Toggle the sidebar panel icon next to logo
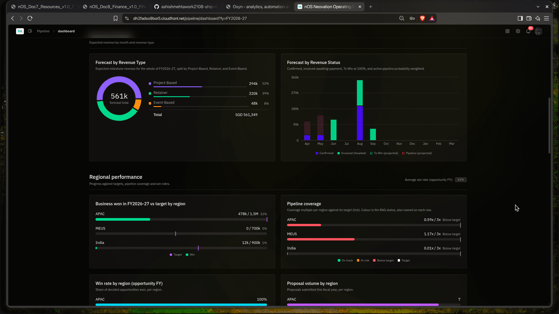 click(x=30, y=31)
